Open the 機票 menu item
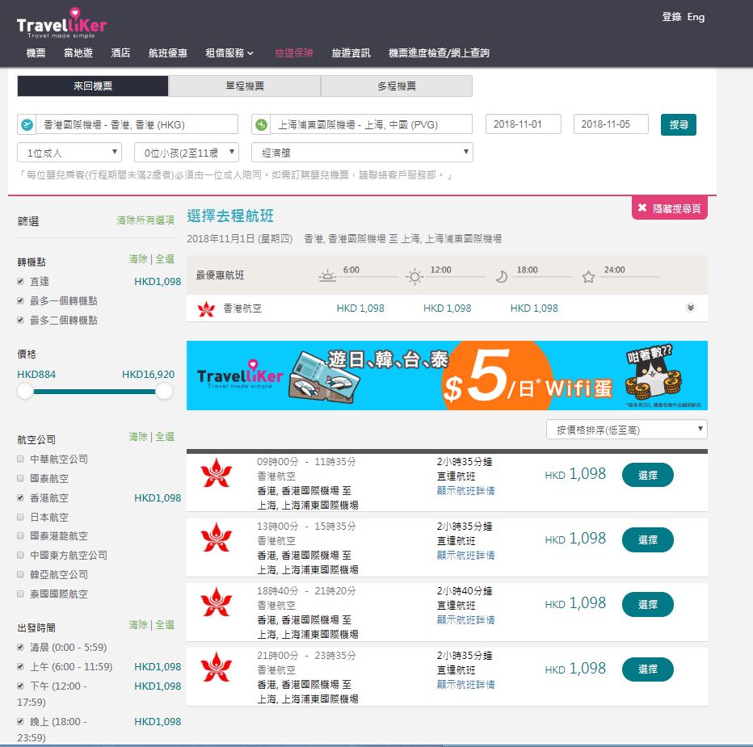 [x=36, y=52]
